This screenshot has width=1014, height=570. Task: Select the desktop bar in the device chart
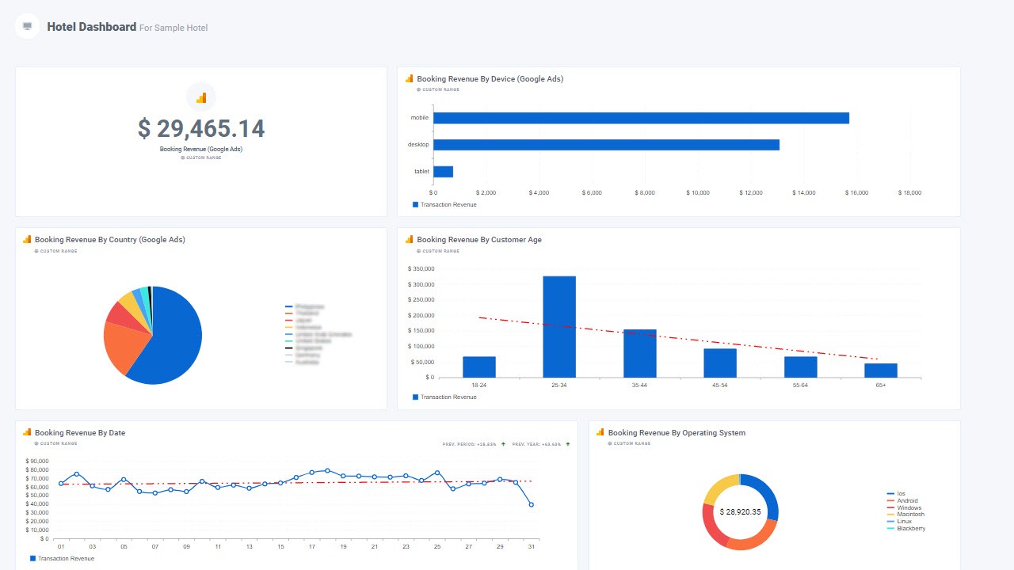pyautogui.click(x=606, y=145)
